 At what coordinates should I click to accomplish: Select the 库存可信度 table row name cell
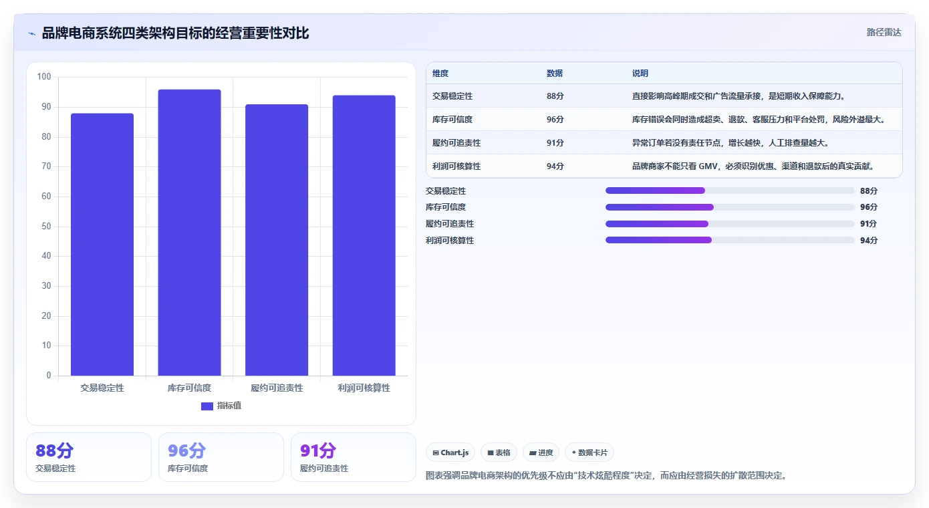[452, 120]
